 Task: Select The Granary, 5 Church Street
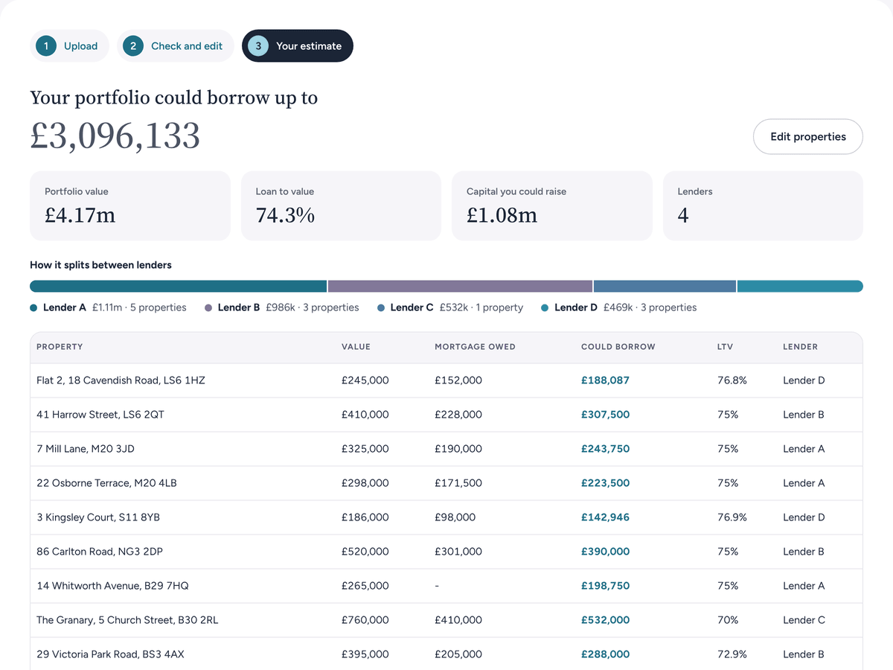point(446,620)
